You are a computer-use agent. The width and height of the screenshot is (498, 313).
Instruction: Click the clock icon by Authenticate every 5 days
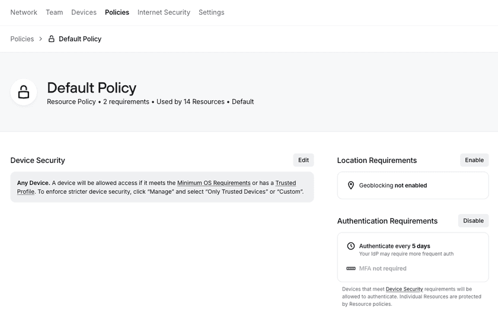[350, 246]
